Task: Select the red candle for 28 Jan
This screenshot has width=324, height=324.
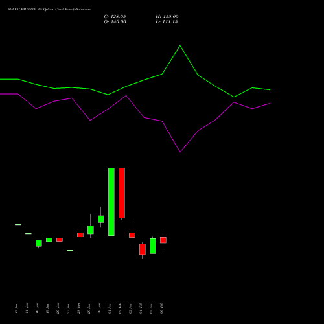Action: pos(80,235)
